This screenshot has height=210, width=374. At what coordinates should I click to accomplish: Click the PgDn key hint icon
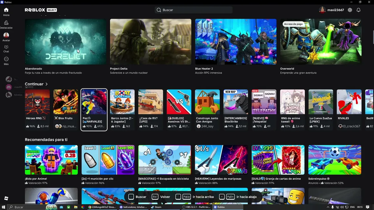pyautogui.click(x=230, y=197)
